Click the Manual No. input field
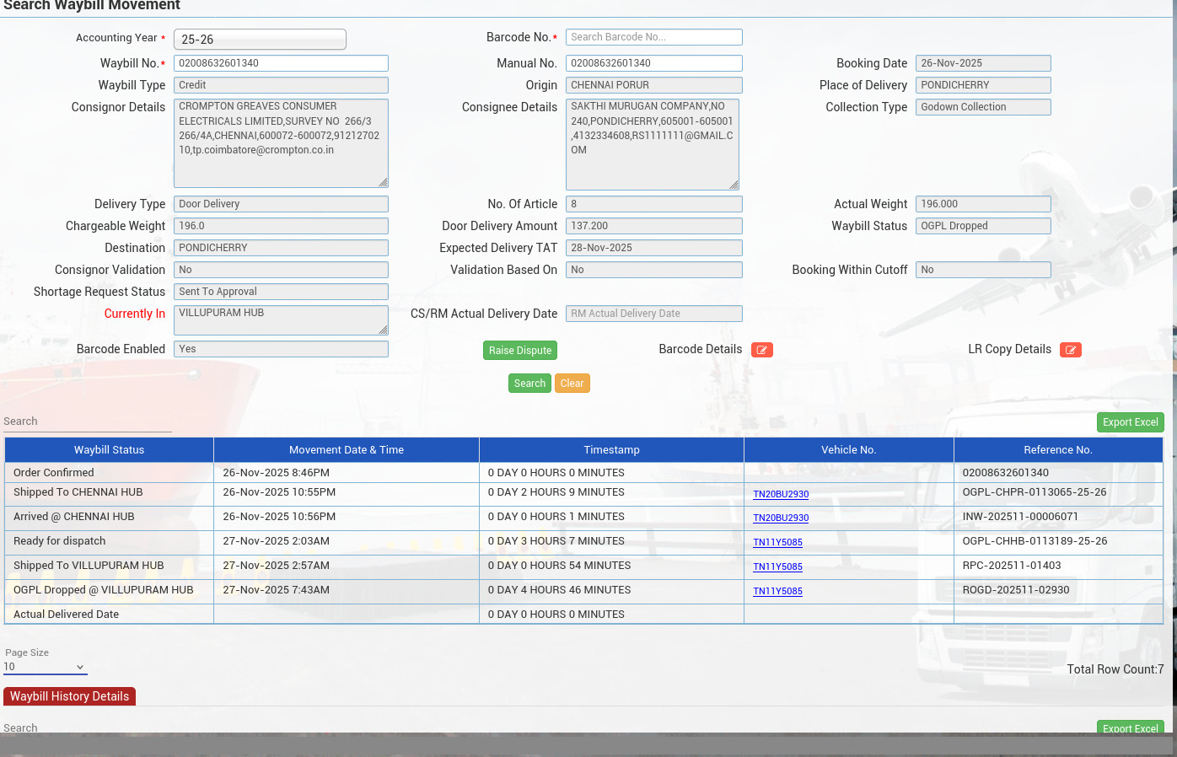The width and height of the screenshot is (1177, 757). pyautogui.click(x=653, y=63)
